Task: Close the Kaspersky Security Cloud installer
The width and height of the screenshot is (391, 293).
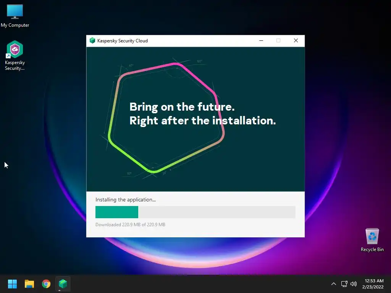Action: (x=296, y=40)
